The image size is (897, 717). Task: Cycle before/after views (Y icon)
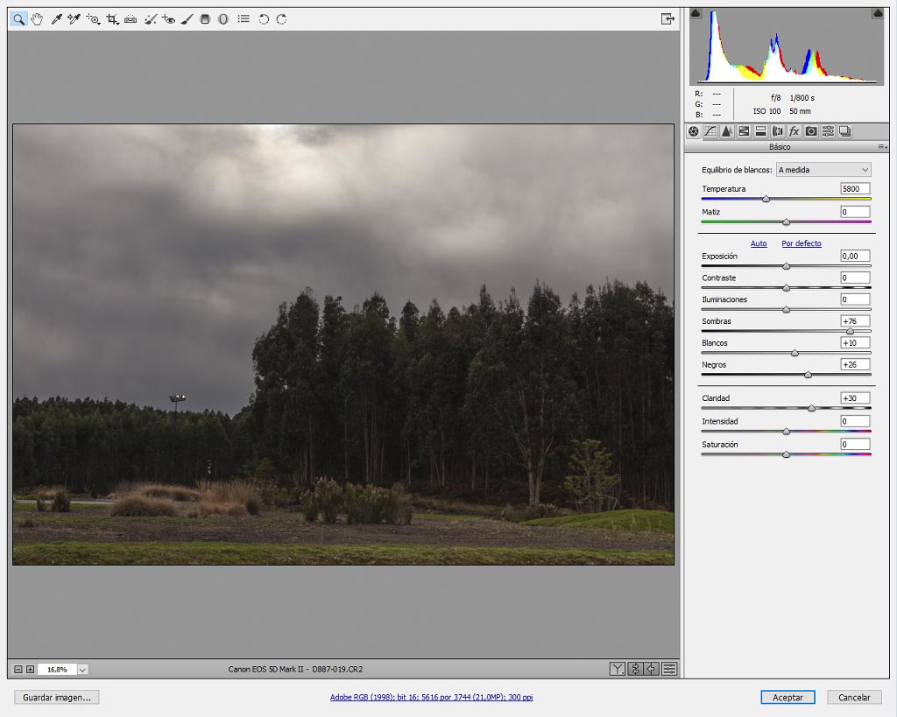coord(618,669)
